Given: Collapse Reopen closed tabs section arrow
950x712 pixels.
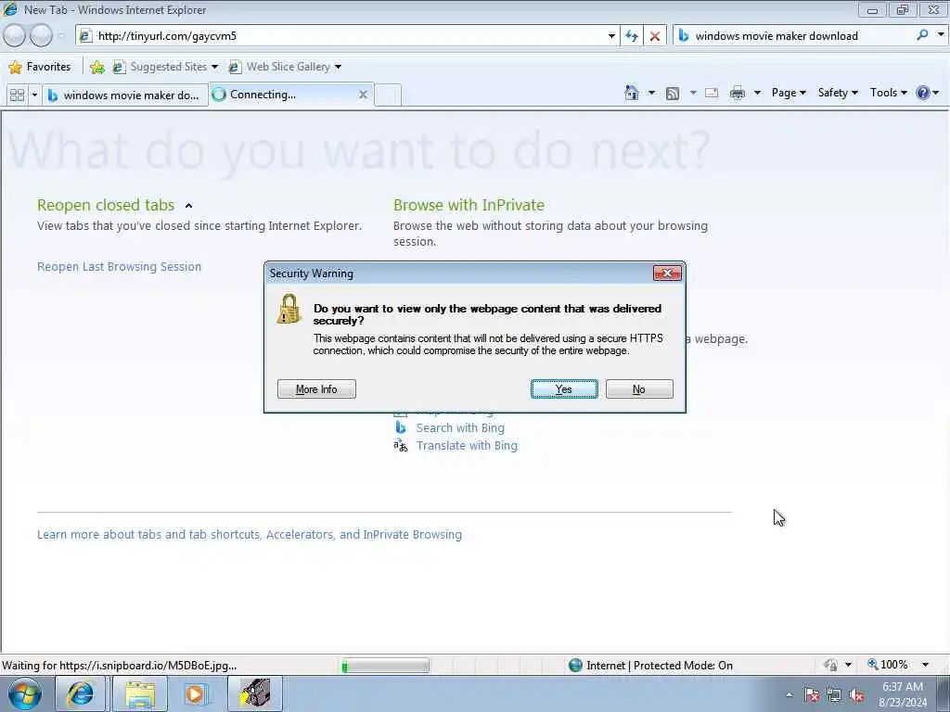Looking at the screenshot, I should click(x=188, y=206).
